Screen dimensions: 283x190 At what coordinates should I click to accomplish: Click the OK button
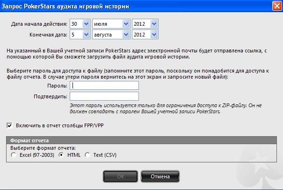(x=120, y=176)
